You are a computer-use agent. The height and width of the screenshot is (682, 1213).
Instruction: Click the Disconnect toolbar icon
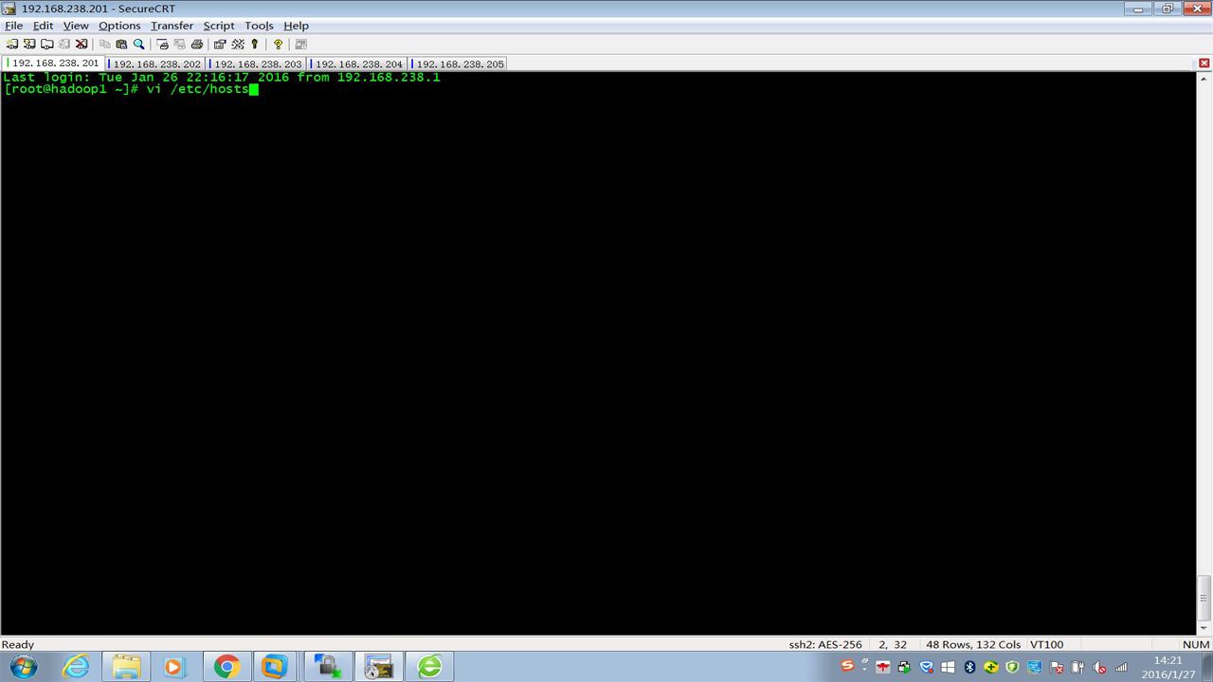[81, 44]
